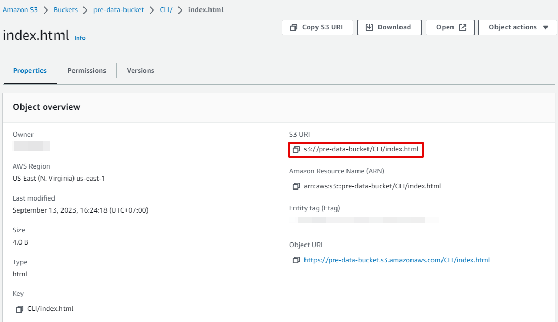
Task: Open the Object URL hyperlink
Action: [x=397, y=260]
